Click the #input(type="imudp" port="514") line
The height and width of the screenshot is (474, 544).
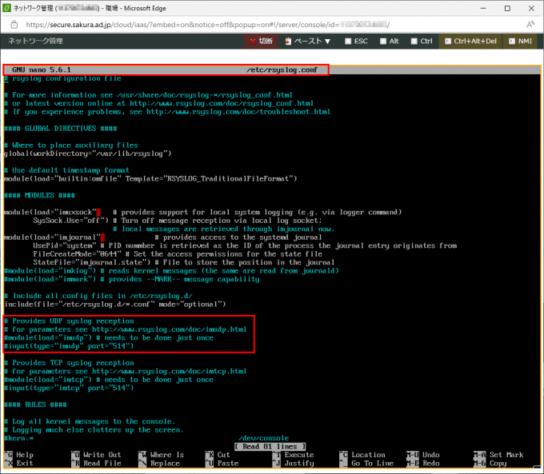(68, 345)
